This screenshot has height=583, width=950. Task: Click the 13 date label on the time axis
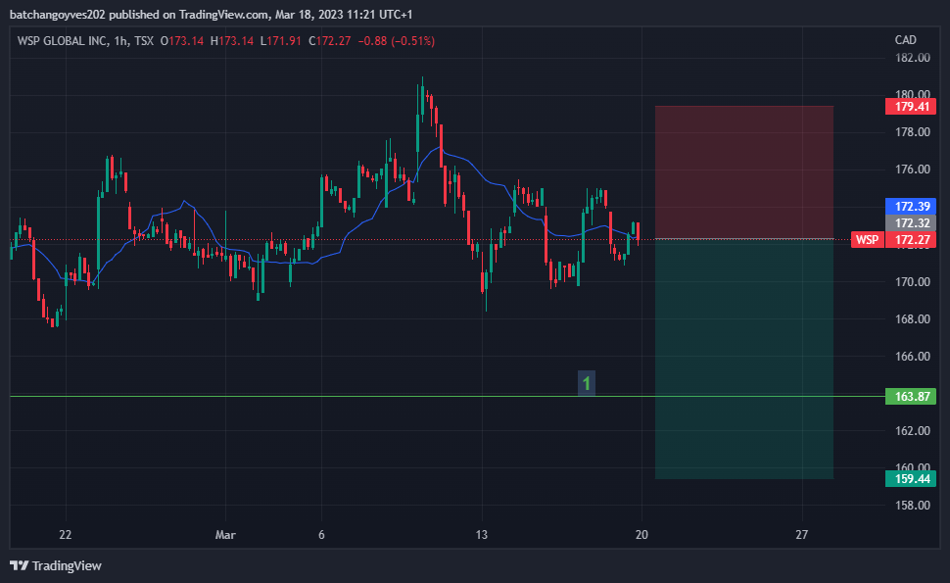pyautogui.click(x=481, y=535)
